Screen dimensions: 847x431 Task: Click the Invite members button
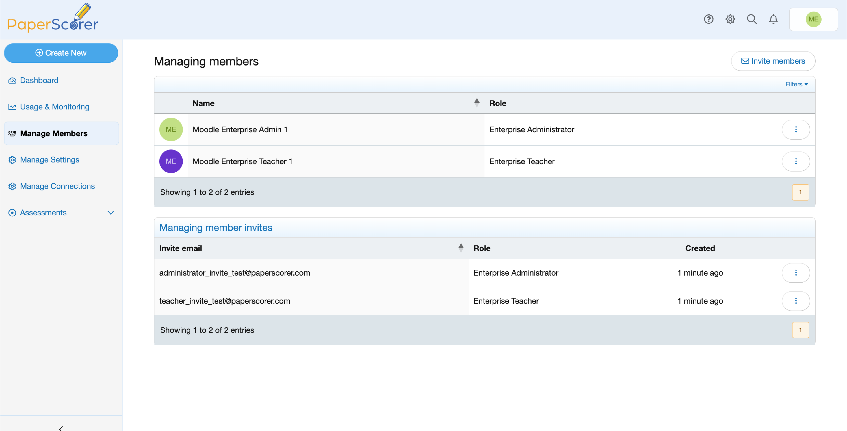pos(773,61)
